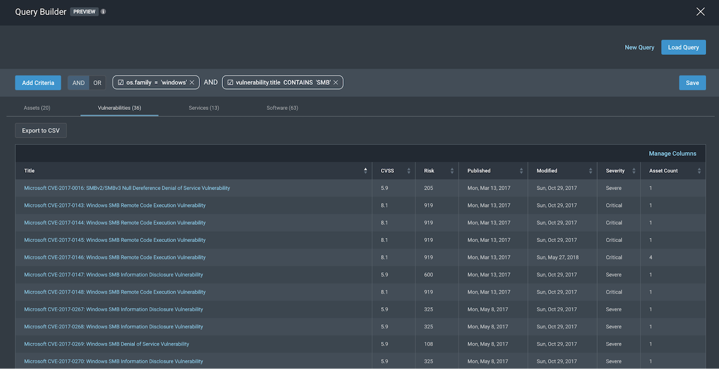This screenshot has width=719, height=369.
Task: Click the info icon beside PREVIEW badge
Action: pyautogui.click(x=103, y=12)
